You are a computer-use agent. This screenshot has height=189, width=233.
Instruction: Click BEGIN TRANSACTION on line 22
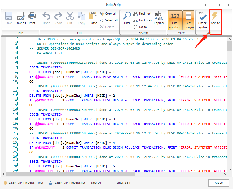(46, 138)
